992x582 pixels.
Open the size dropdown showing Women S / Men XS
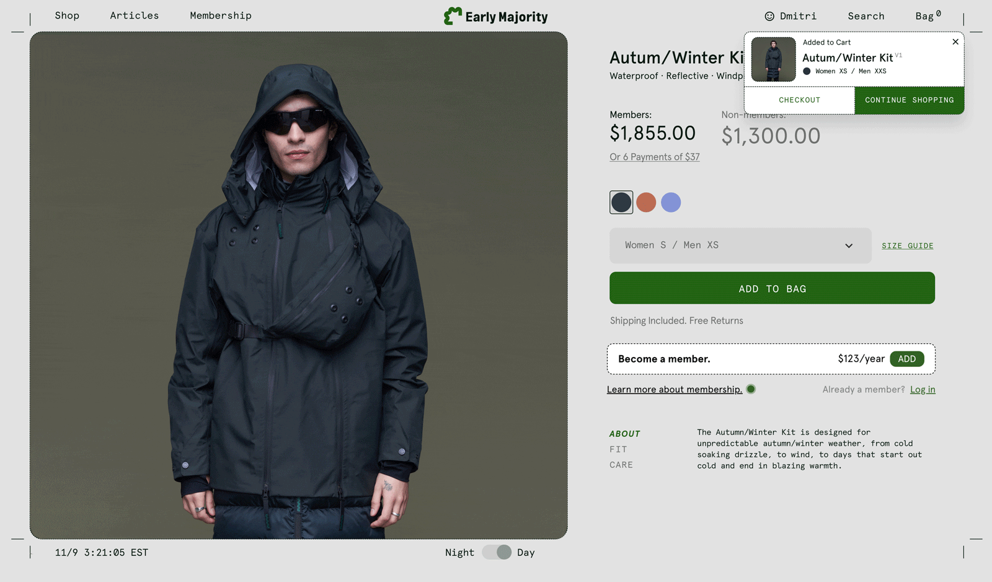(732, 245)
